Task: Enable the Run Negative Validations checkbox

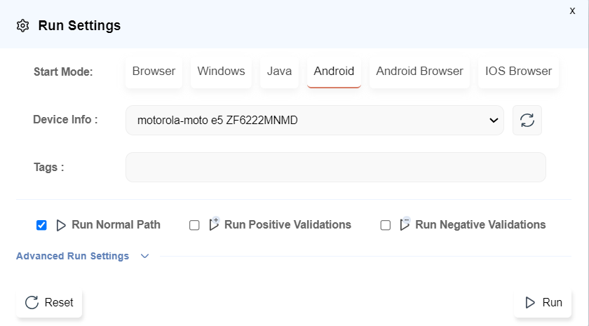Action: tap(385, 225)
